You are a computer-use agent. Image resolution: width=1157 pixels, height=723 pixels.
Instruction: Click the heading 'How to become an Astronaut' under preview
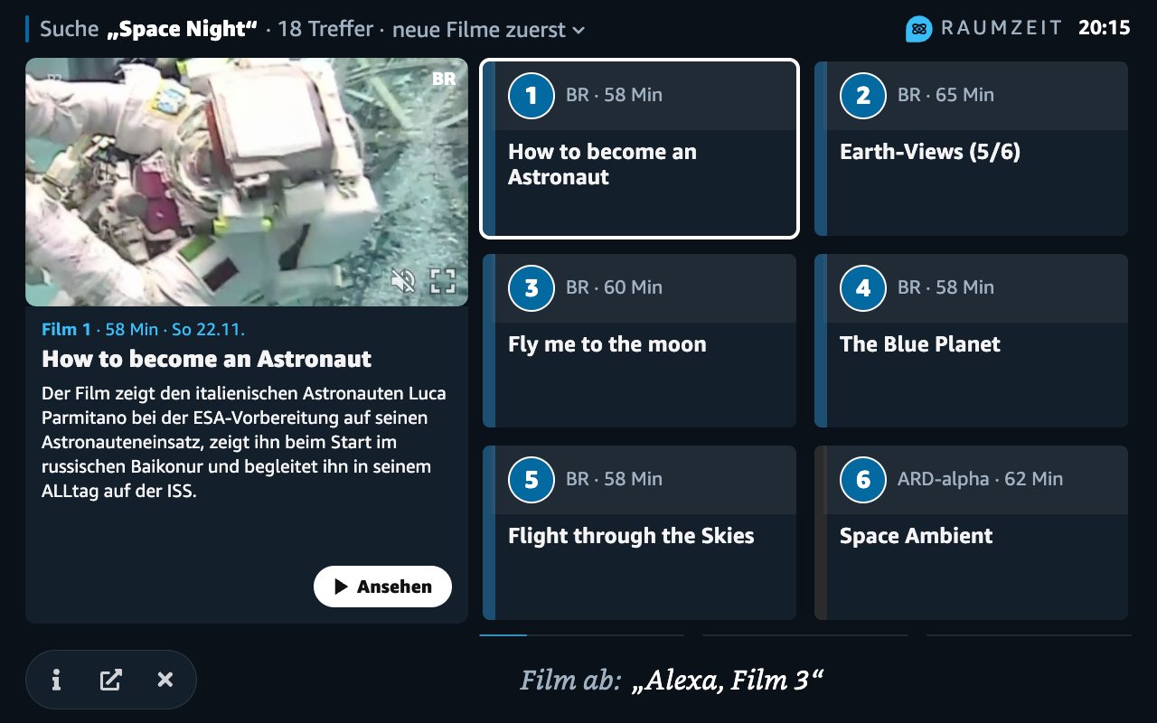[206, 359]
